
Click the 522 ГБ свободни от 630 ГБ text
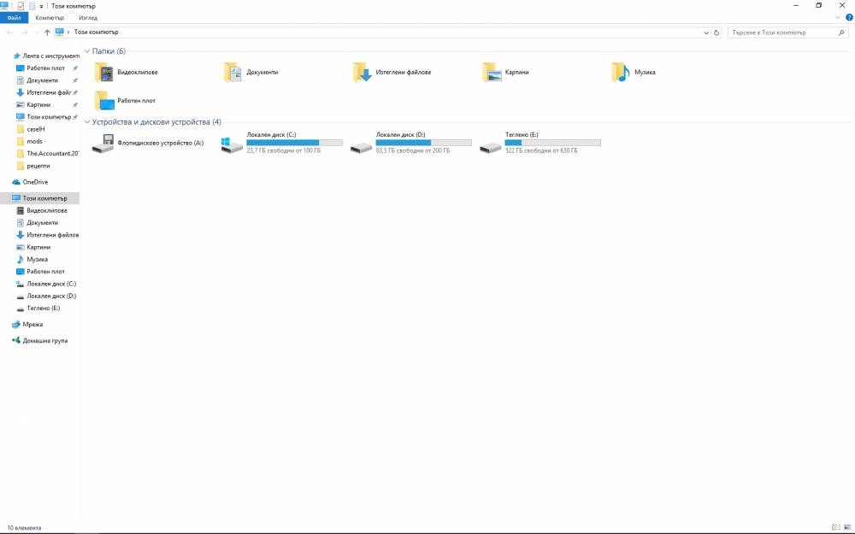(x=541, y=151)
